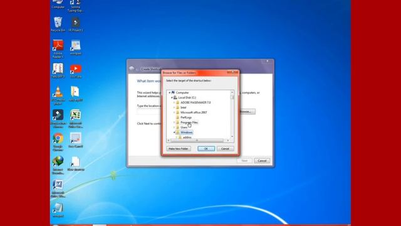The width and height of the screenshot is (401, 226).
Task: Select the Users folder
Action: [x=184, y=127]
